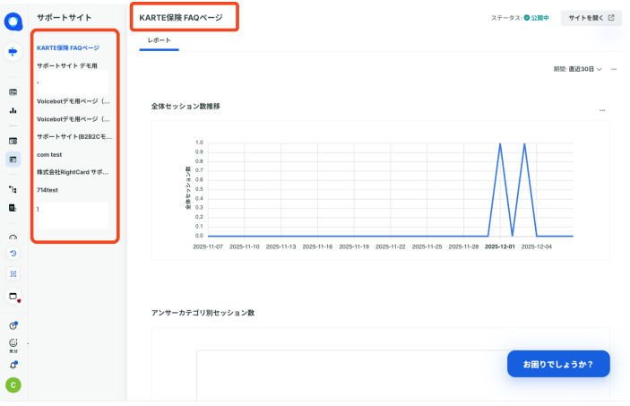Open the bar chart analytics icon in sidebar
This screenshot has height=406, width=630.
pyautogui.click(x=13, y=111)
